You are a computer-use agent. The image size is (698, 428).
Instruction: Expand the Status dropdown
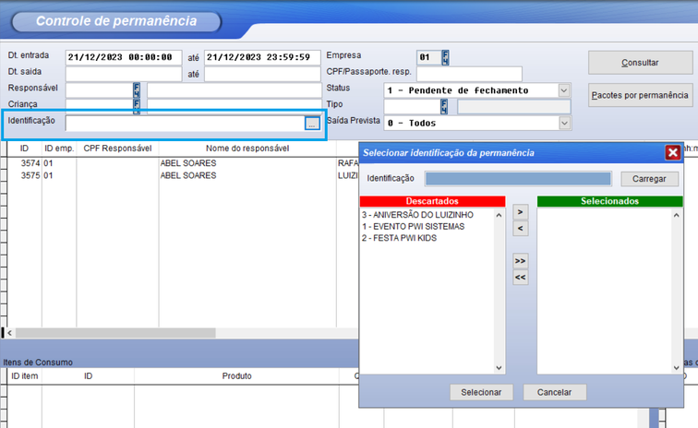pyautogui.click(x=563, y=90)
